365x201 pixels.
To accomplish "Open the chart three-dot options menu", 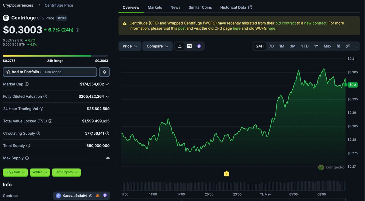I will click(x=356, y=46).
